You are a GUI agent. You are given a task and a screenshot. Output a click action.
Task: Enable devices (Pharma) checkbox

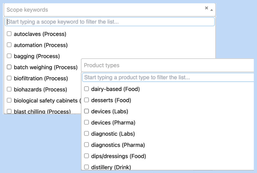pyautogui.click(x=86, y=123)
